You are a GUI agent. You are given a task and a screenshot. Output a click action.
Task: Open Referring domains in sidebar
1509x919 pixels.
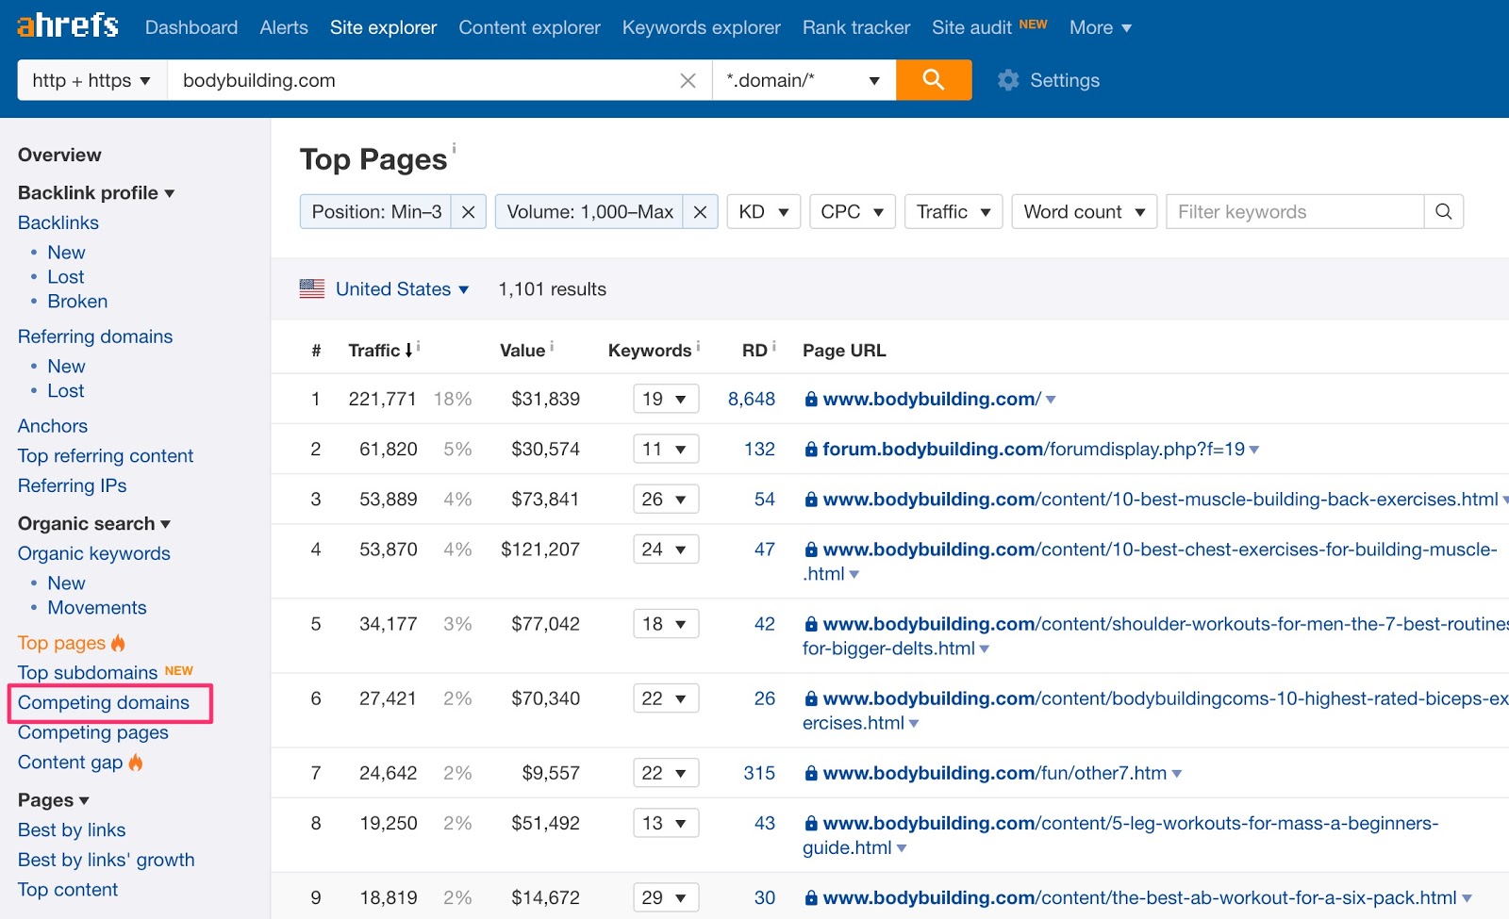tap(95, 336)
